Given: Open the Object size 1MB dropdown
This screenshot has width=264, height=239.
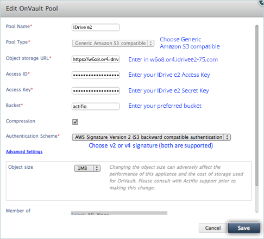Looking at the screenshot, I should click(x=87, y=168).
